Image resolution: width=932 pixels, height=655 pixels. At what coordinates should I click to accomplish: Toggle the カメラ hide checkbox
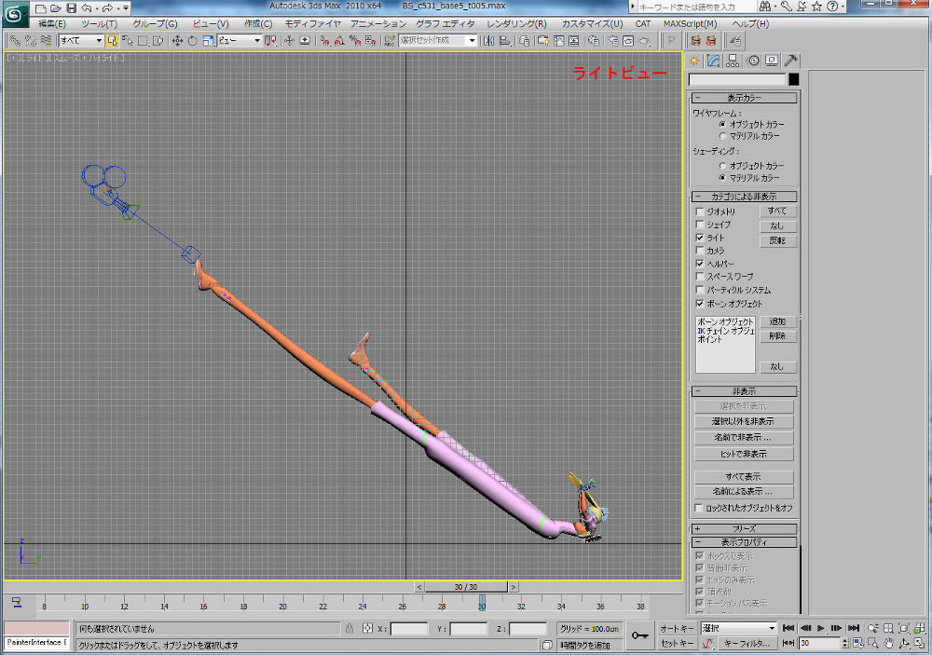(x=700, y=251)
